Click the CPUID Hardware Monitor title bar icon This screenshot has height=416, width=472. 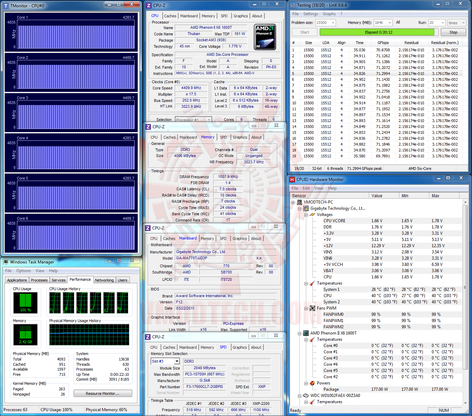tap(292, 180)
